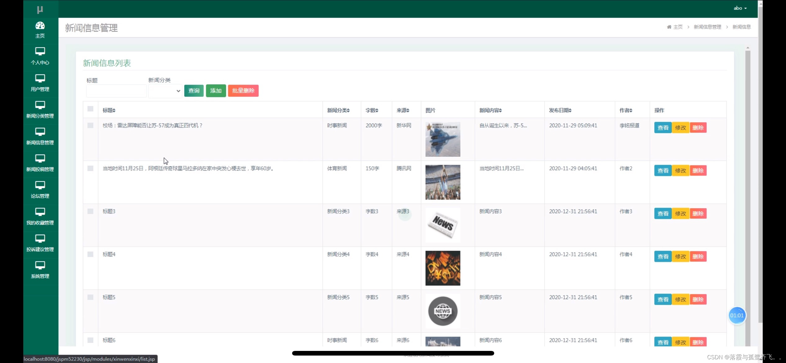Image resolution: width=786 pixels, height=363 pixels.
Task: Click 修改 for the 标题3 row
Action: 680,213
